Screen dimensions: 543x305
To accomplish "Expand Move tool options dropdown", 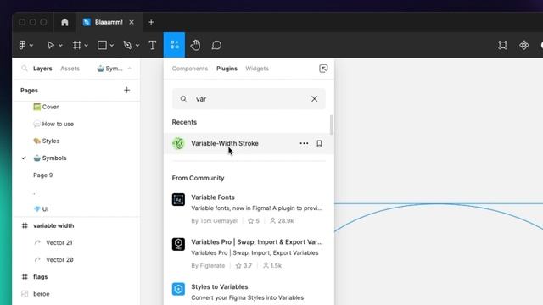I will pos(60,45).
